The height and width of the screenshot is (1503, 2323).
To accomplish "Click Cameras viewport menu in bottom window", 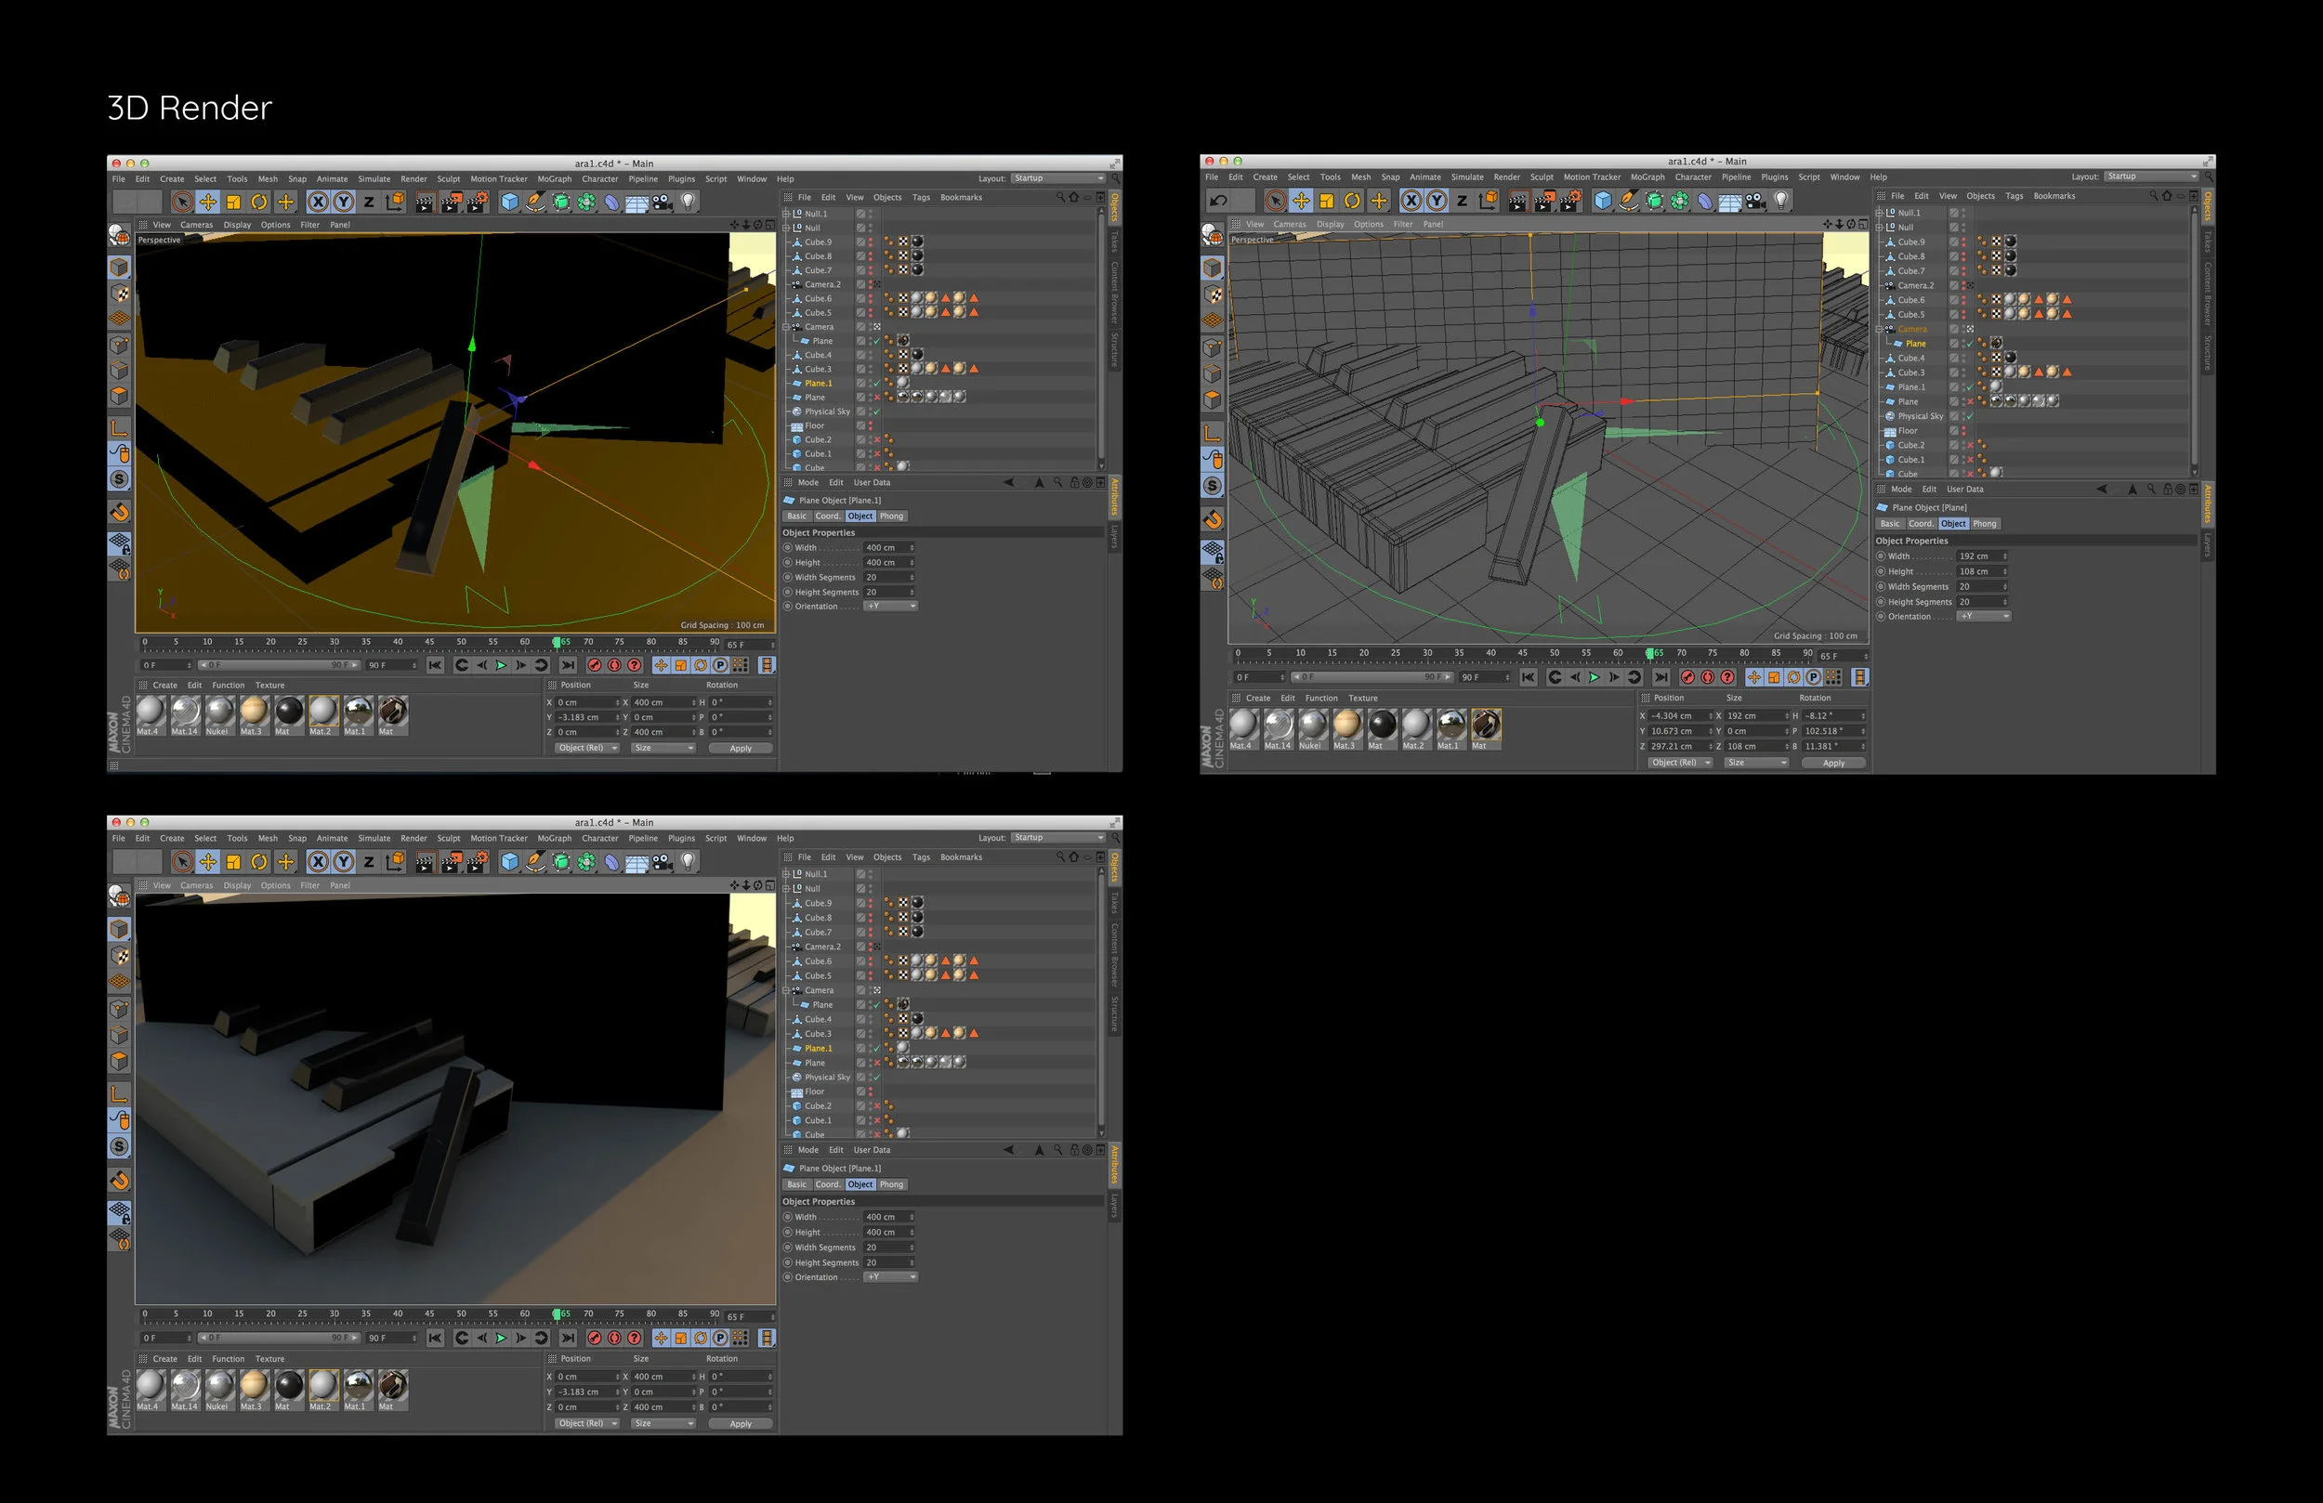I will (196, 886).
